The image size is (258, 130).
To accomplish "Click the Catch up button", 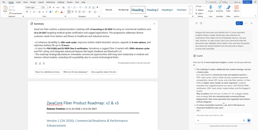I will pyautogui.click(x=236, y=2).
